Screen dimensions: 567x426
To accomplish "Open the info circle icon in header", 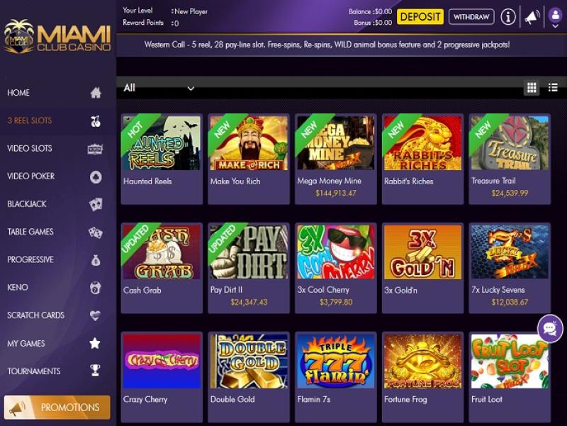I will pyautogui.click(x=508, y=16).
